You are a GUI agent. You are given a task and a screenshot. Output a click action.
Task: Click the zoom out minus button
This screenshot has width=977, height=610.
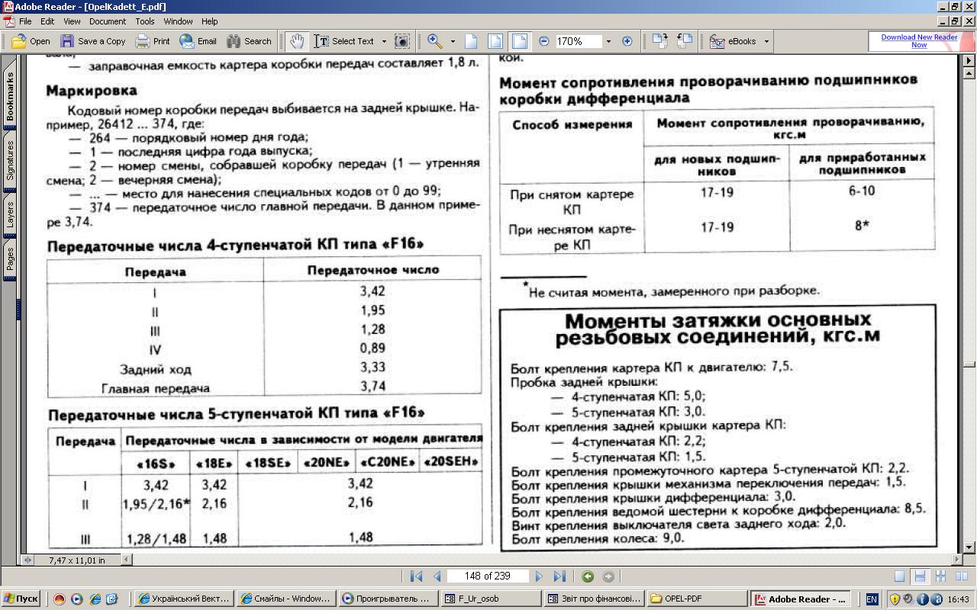(544, 41)
